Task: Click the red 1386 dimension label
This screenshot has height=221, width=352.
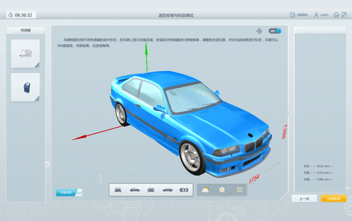Action: tap(284, 131)
